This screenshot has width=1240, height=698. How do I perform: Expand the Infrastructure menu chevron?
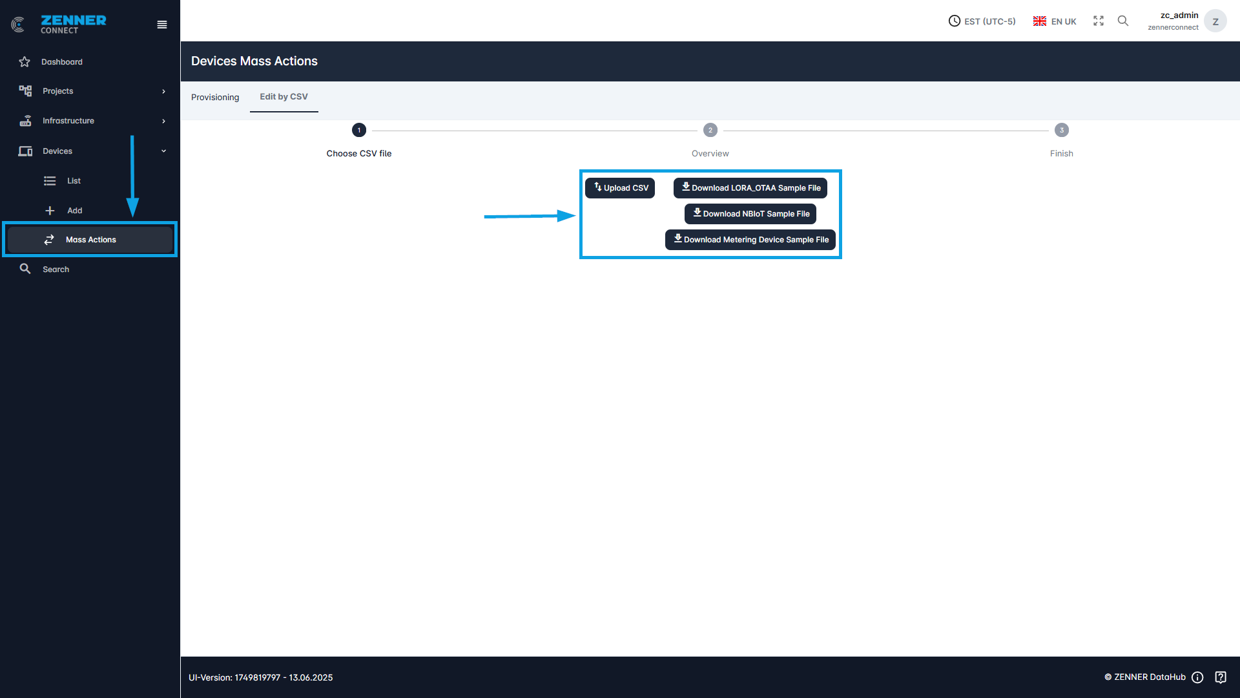[163, 121]
